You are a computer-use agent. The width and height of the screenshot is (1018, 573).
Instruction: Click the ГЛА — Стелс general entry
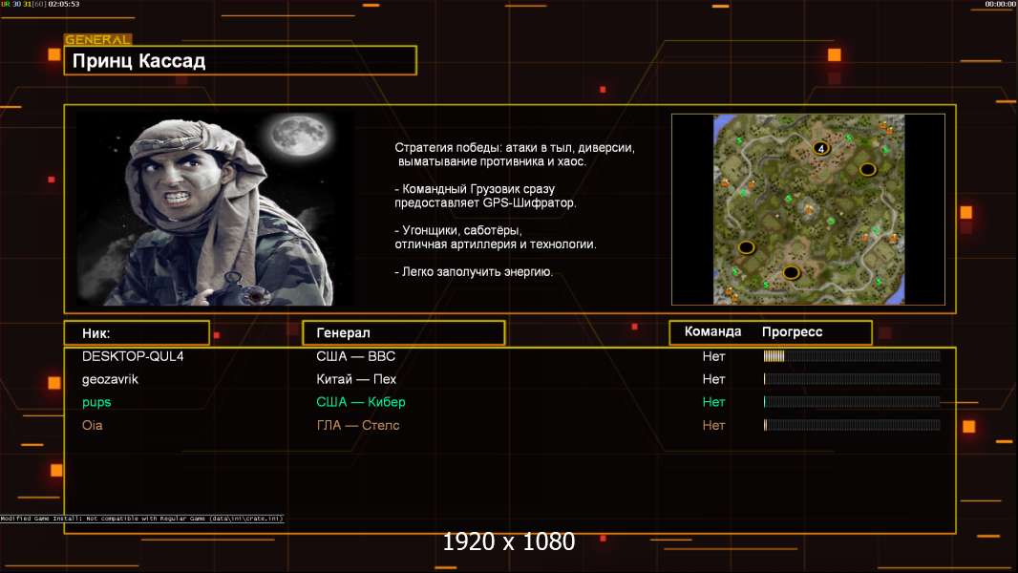coord(357,425)
